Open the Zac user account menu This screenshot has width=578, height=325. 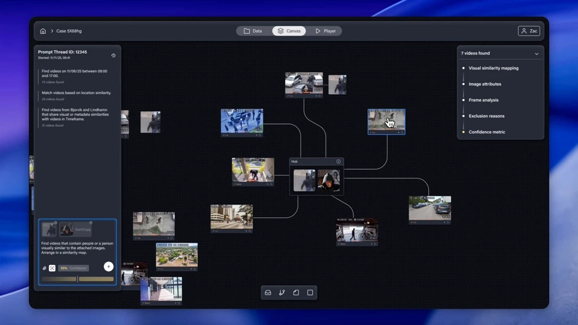click(529, 31)
